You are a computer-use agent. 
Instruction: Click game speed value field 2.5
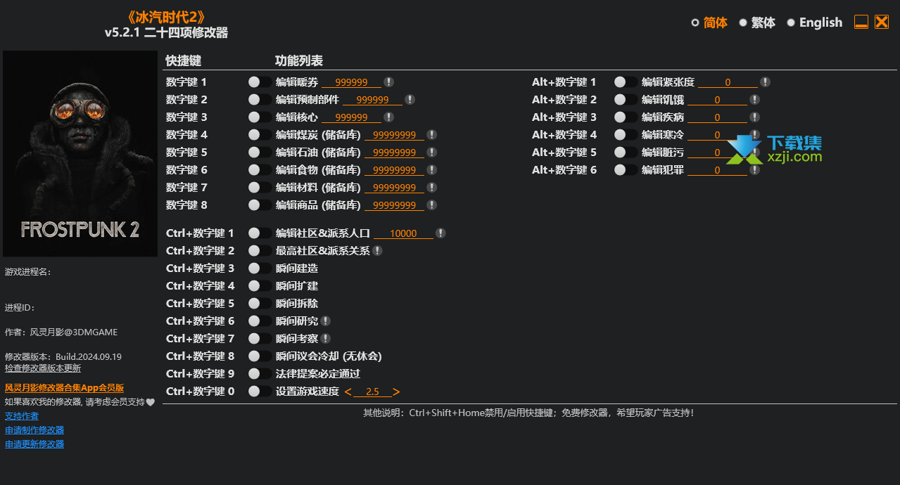coord(372,392)
